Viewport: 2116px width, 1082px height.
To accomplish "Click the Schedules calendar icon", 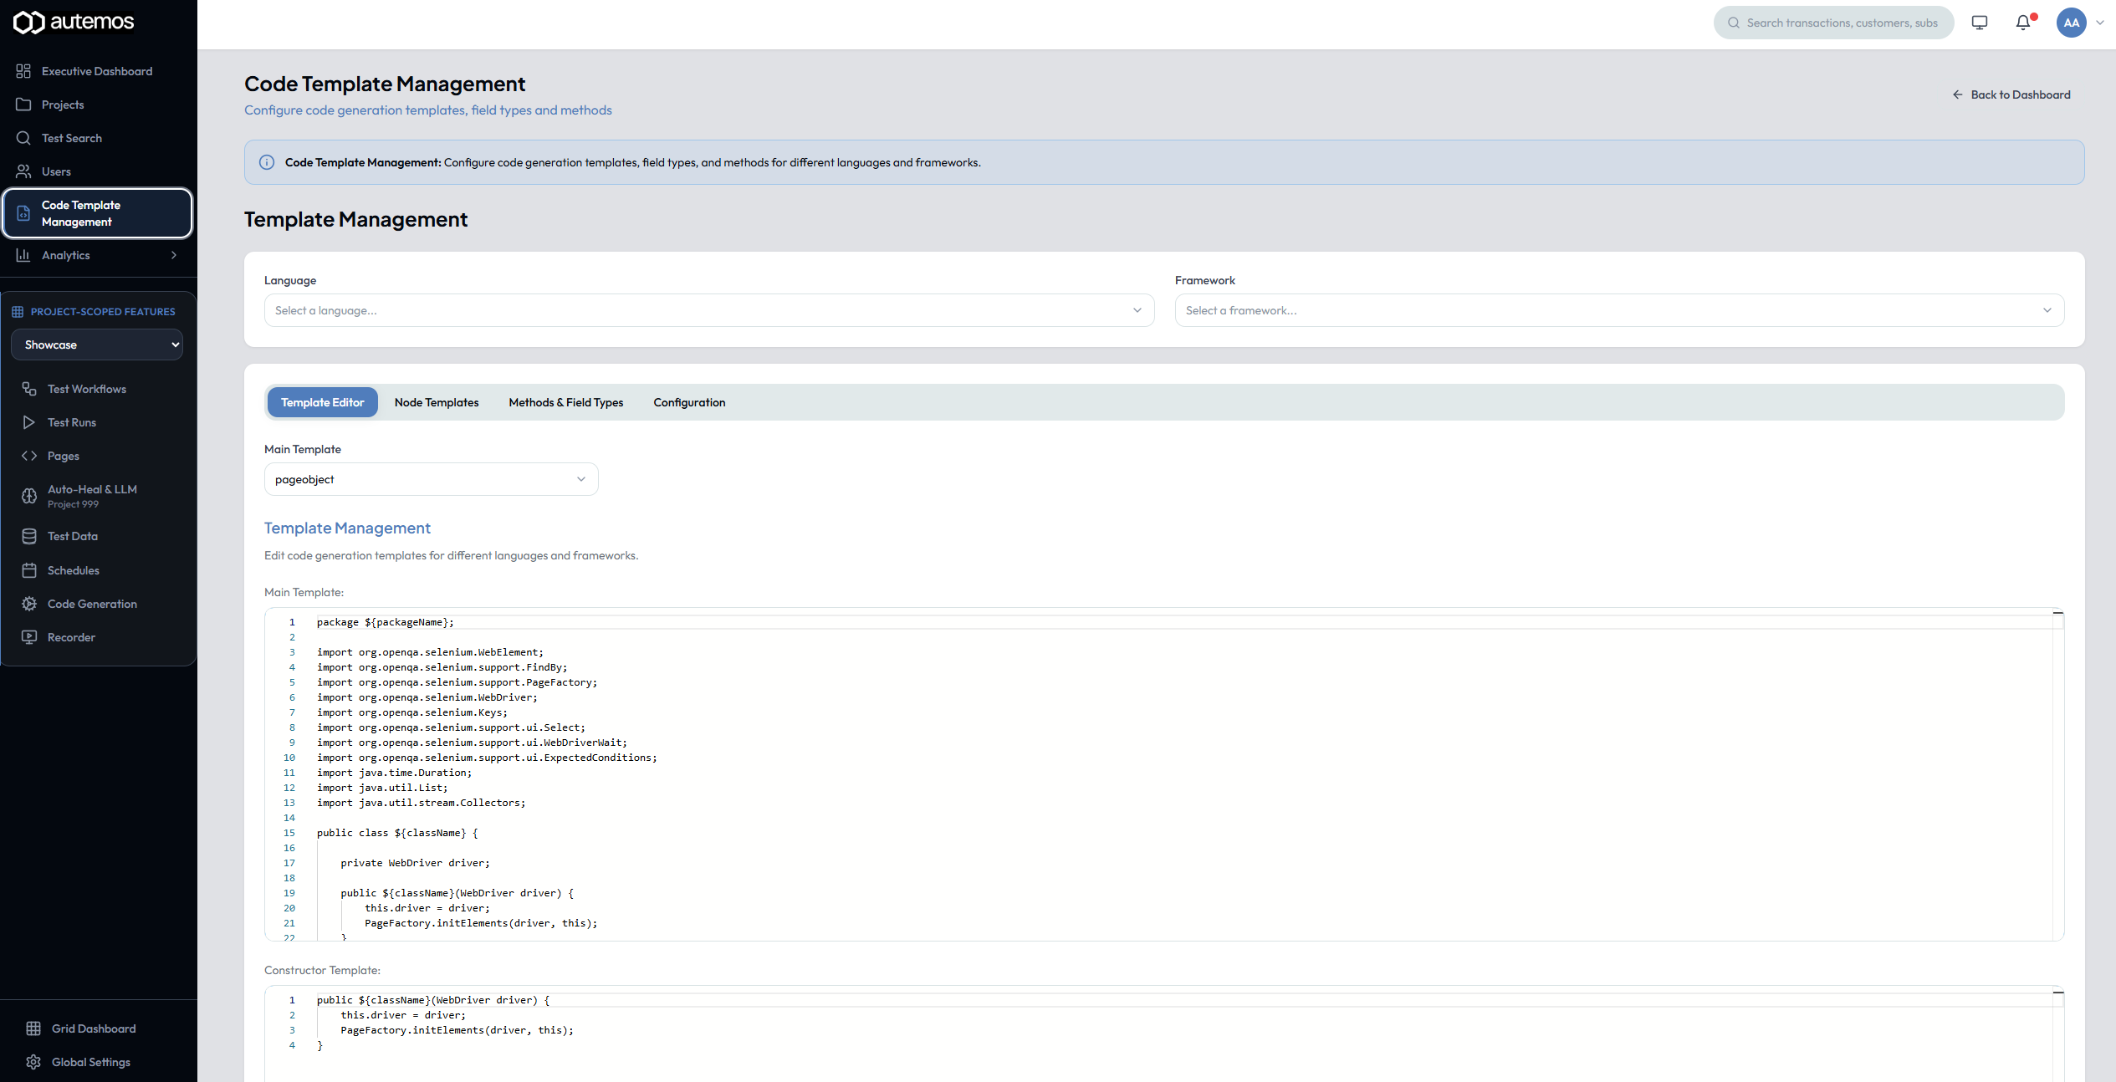I will [29, 570].
